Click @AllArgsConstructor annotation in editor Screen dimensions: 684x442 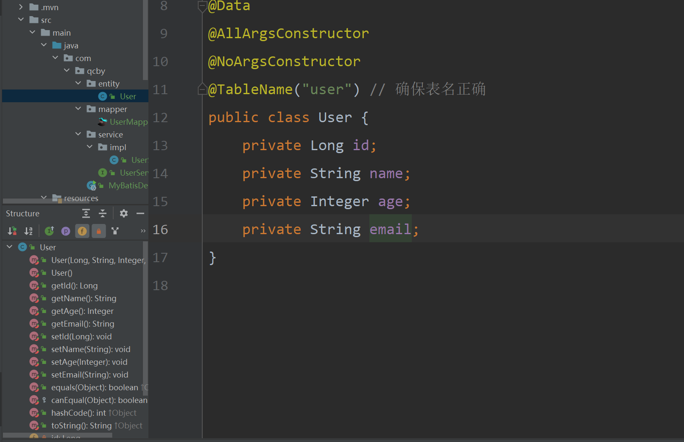[288, 33]
